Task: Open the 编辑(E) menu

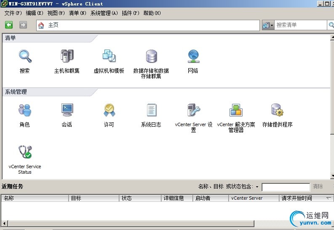Action: 35,13
